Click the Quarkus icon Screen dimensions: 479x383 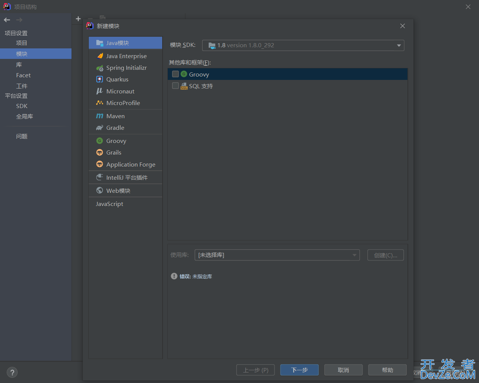coord(100,79)
